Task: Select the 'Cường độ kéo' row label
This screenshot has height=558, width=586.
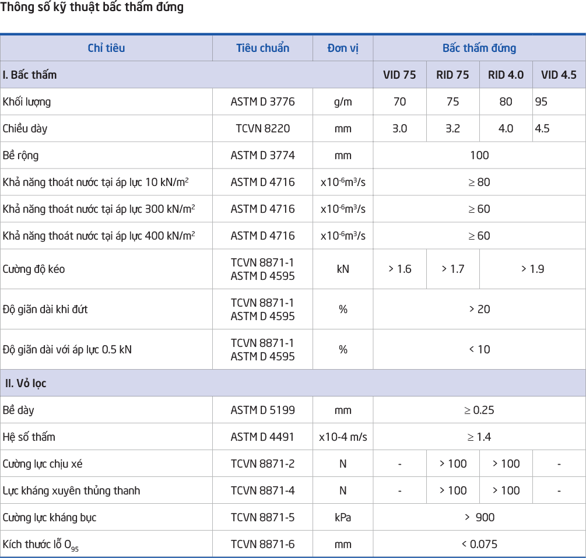Action: click(x=34, y=269)
